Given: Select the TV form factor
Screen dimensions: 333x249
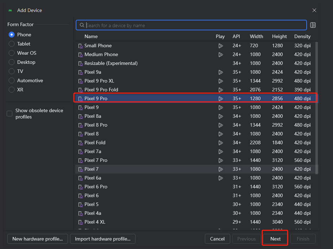Looking at the screenshot, I should [12, 71].
